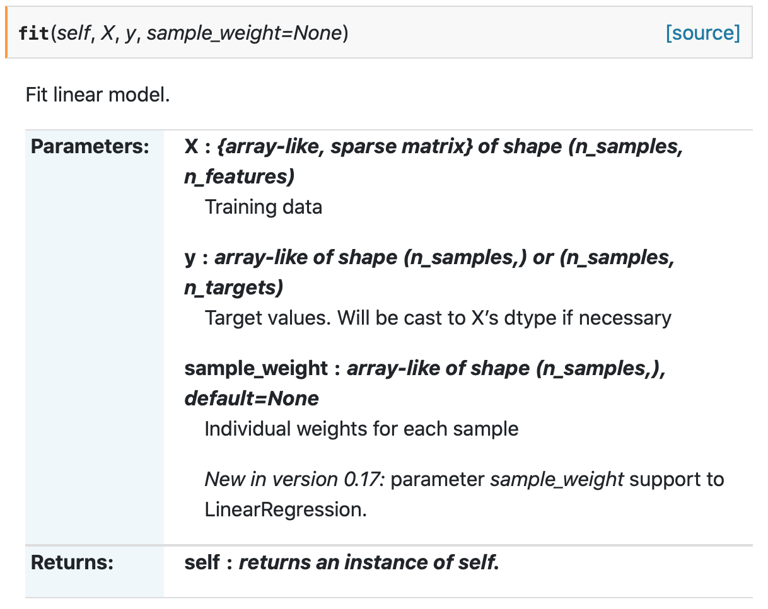Screen dimensions: 768x609
Task: Click the '{array-like, sparse matrix}' type text
Action: point(344,147)
